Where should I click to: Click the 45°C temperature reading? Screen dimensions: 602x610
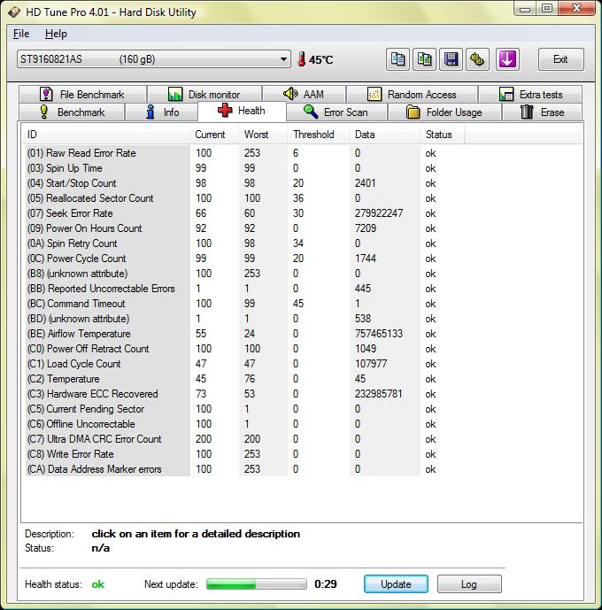321,59
